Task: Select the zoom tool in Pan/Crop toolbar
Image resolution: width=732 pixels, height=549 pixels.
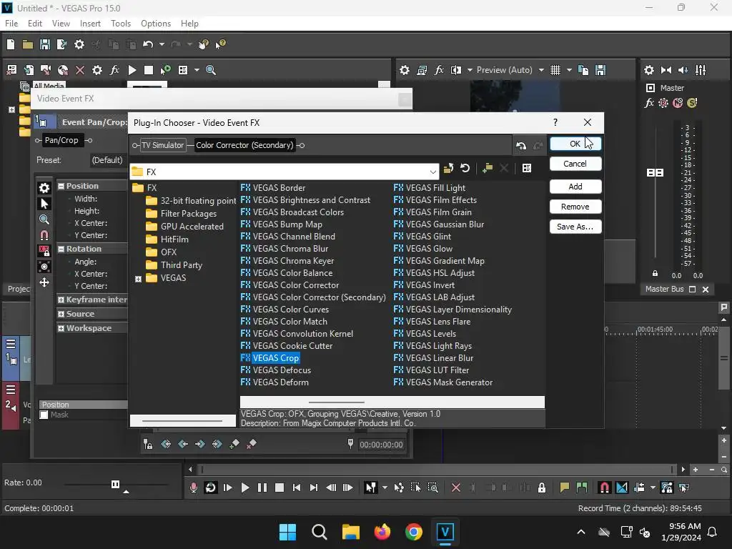Action: (x=44, y=219)
